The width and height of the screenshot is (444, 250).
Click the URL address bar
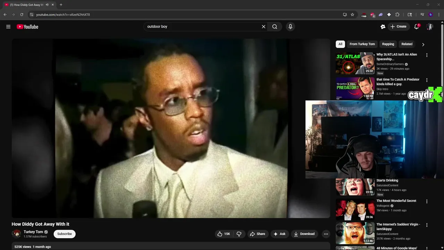[187, 15]
